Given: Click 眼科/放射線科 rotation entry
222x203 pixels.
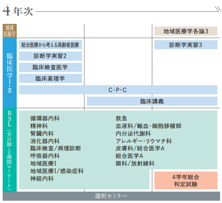Looking at the screenshot, I should click(135, 164).
